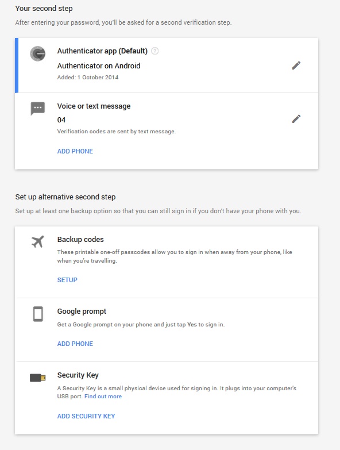Viewport: 340px width, 450px height.
Task: Click the phone number ending 04
Action: click(61, 120)
